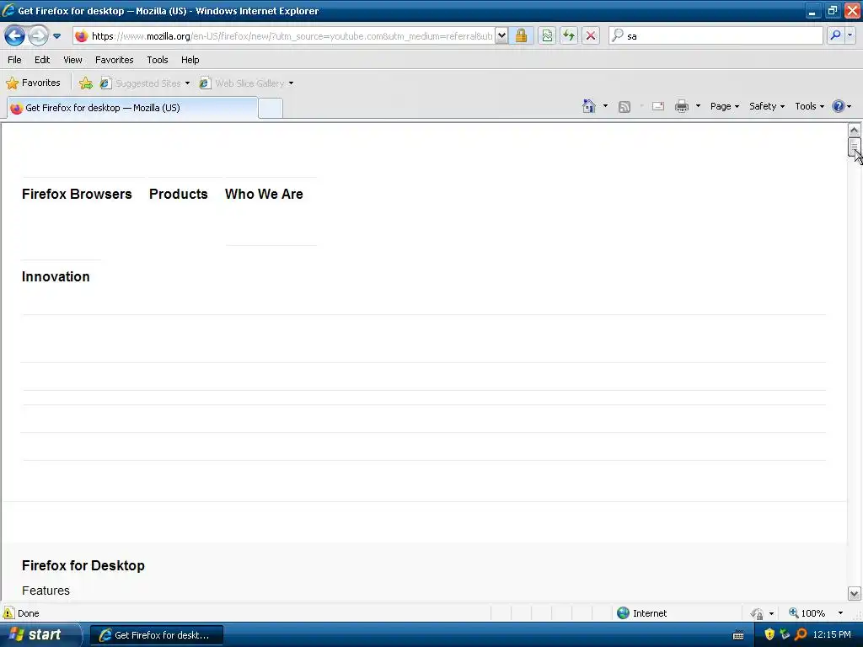Click the Forward arrow button
This screenshot has width=863, height=647.
click(x=38, y=36)
